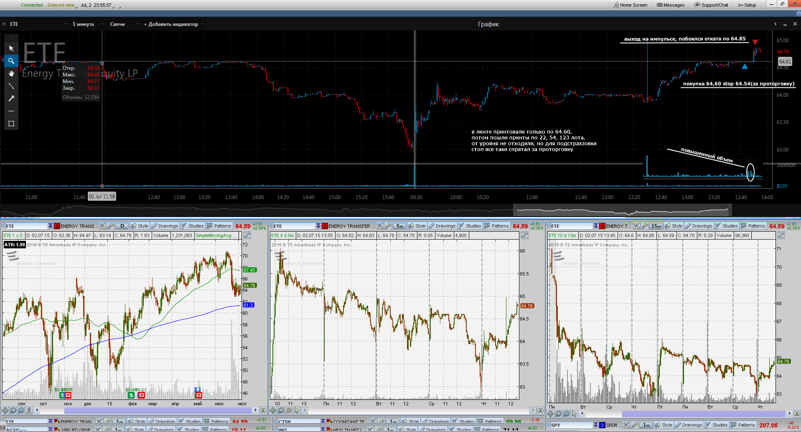Open Studies menu of the SPY chart
801x432 pixels.
click(717, 425)
